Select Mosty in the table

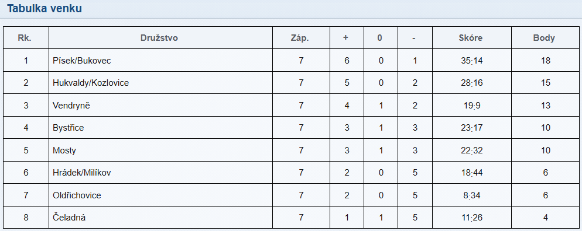point(64,150)
